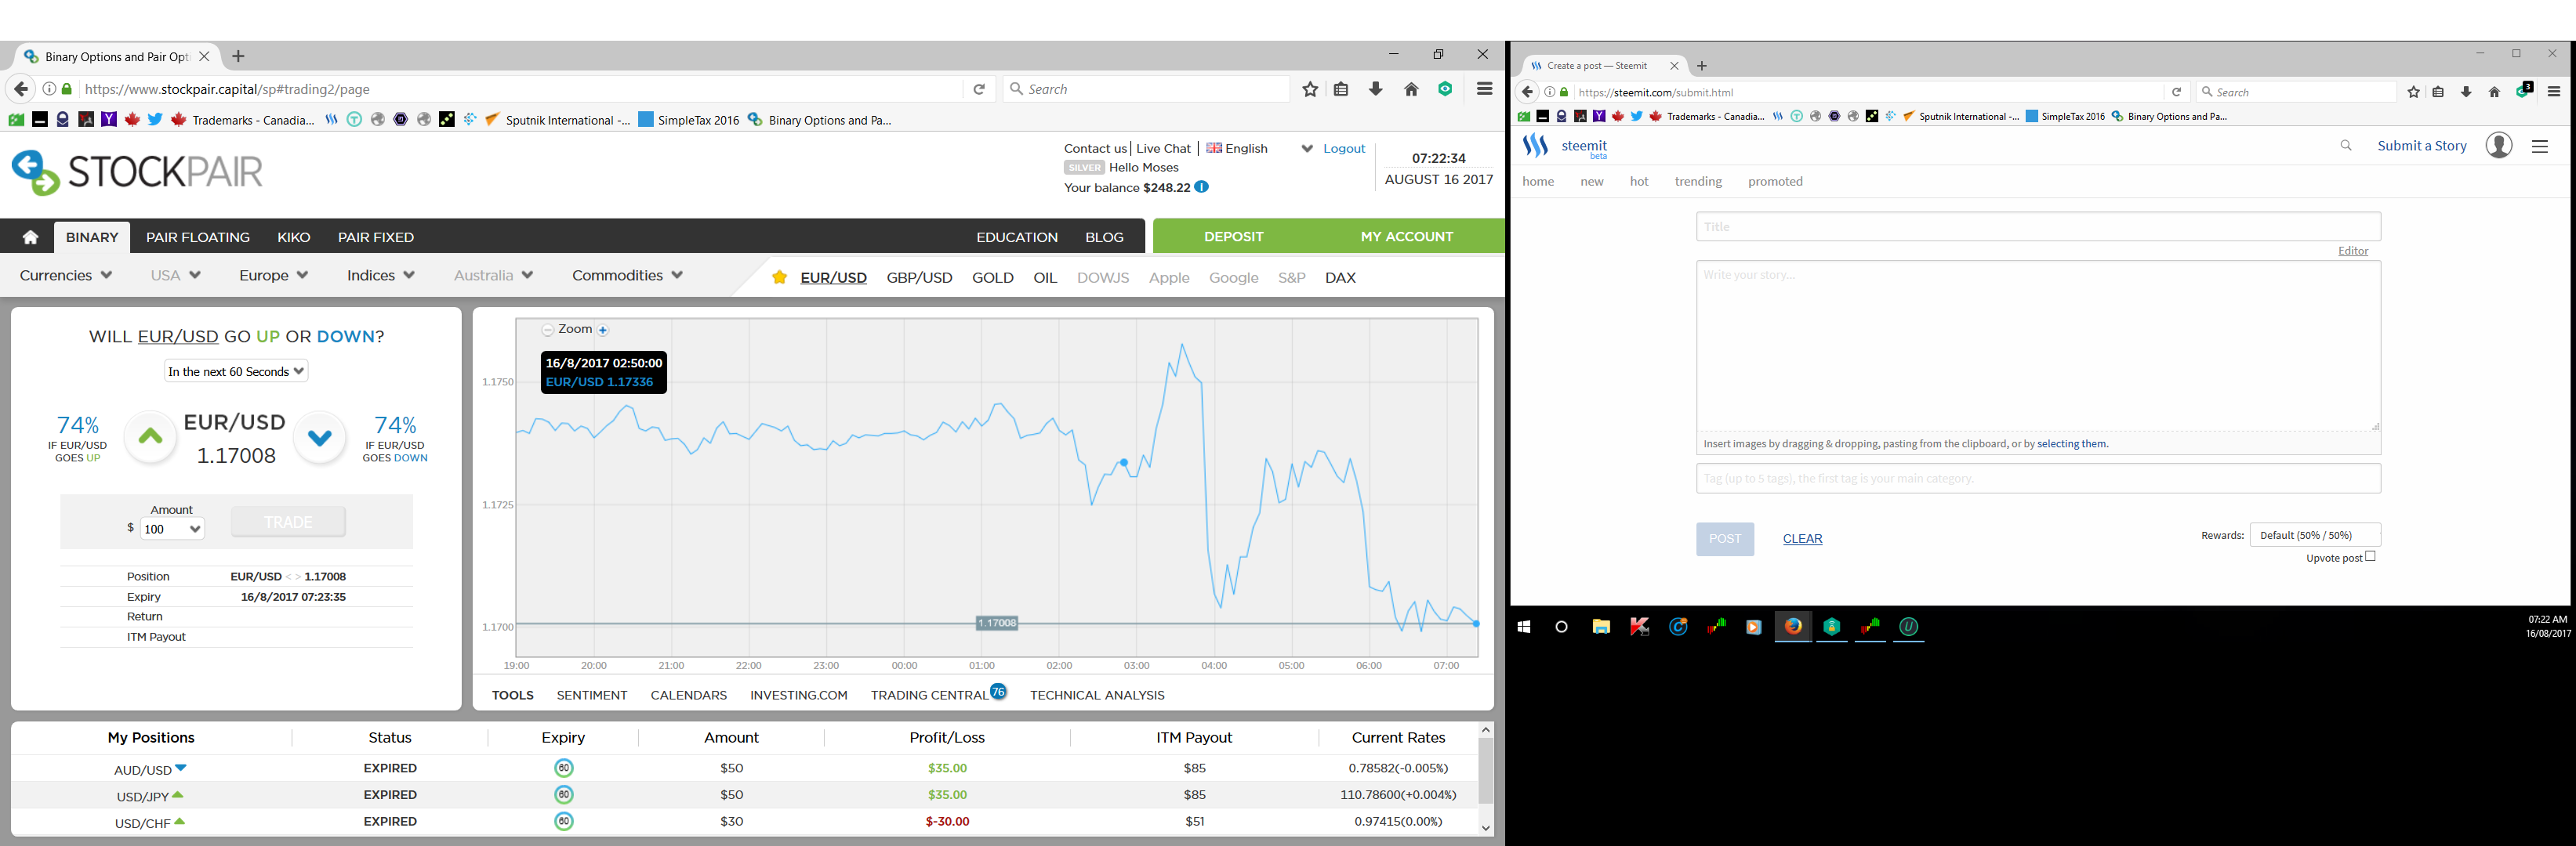The image size is (2576, 846).
Task: Open Live Chat link
Action: click(x=1163, y=148)
